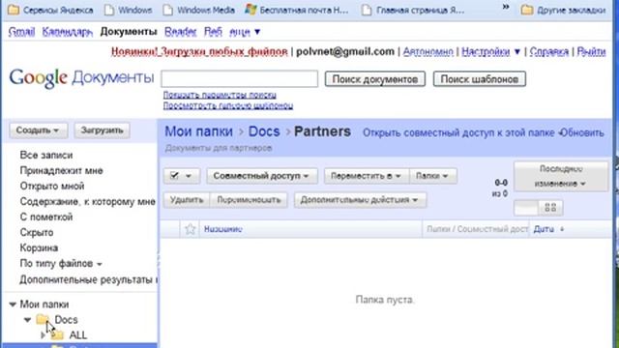Image resolution: width=619 pixels, height=348 pixels.
Task: Open the Последнее изменение sort dropdown
Action: [561, 176]
